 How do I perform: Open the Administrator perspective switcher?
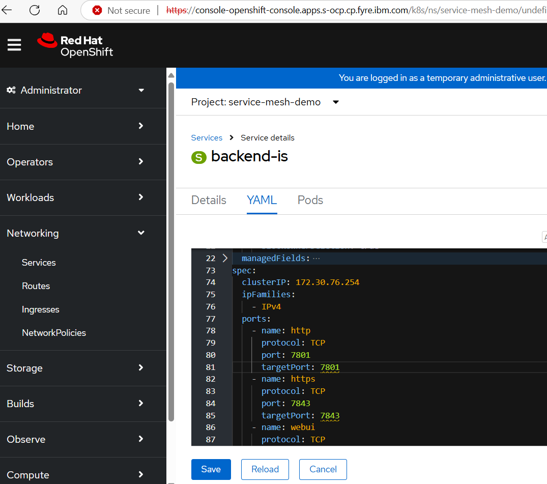pos(76,91)
